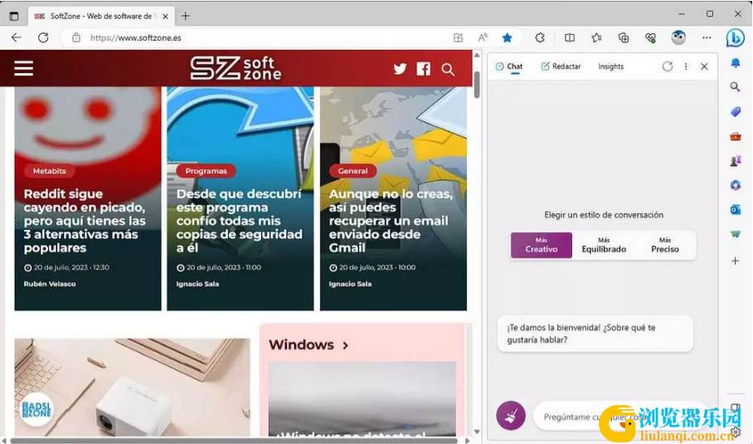Select the SoftZone browser tab
The image size is (753, 444).
(x=100, y=16)
